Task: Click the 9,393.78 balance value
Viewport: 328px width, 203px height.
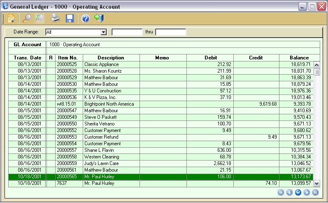Action: click(x=302, y=104)
